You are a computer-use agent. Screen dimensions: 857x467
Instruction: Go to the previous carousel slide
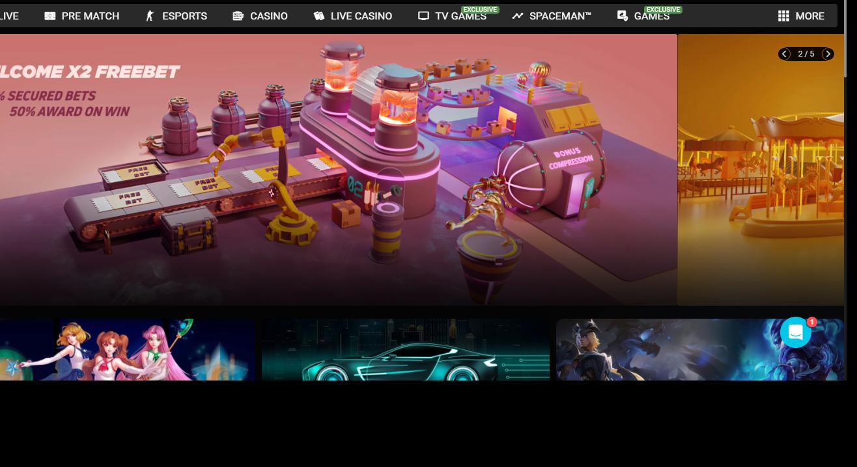pyautogui.click(x=784, y=54)
